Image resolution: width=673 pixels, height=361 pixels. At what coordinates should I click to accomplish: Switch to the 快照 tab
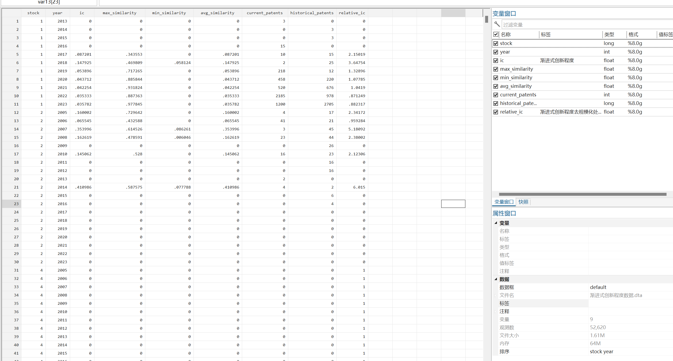point(523,202)
